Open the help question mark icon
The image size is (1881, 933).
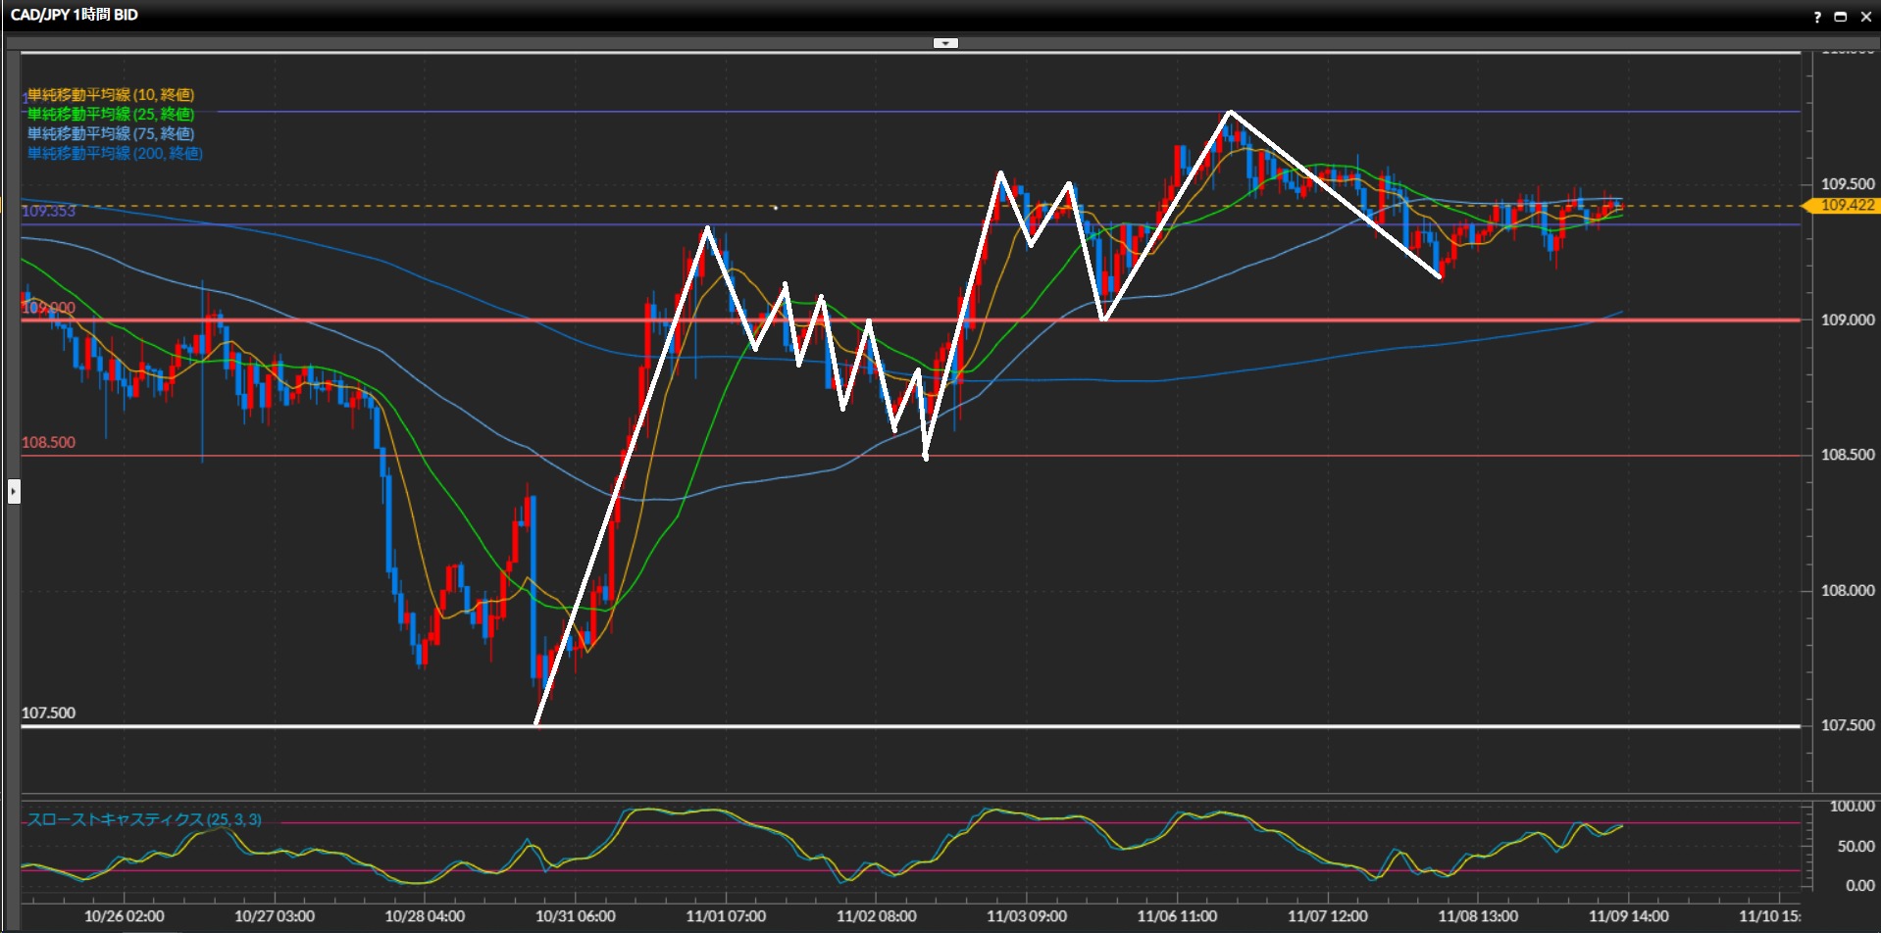(x=1817, y=17)
